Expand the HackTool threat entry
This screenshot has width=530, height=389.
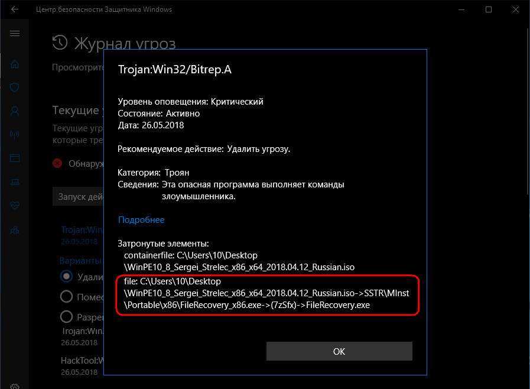[82, 366]
